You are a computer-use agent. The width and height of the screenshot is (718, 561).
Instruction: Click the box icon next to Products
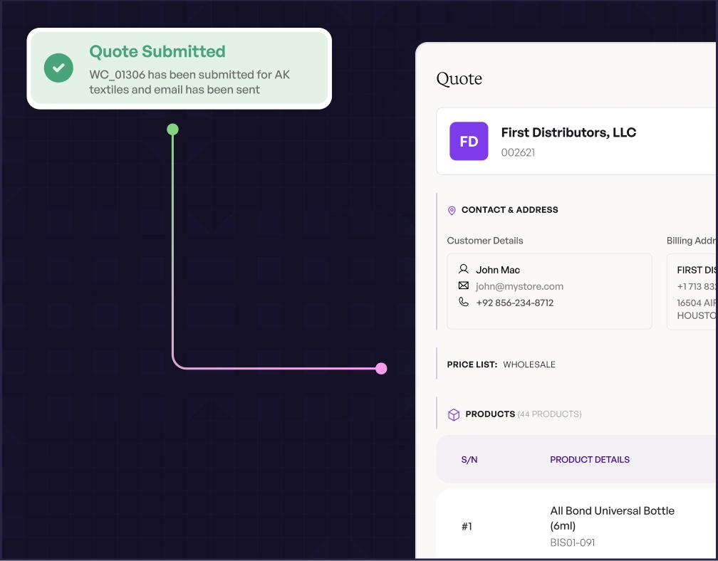454,414
